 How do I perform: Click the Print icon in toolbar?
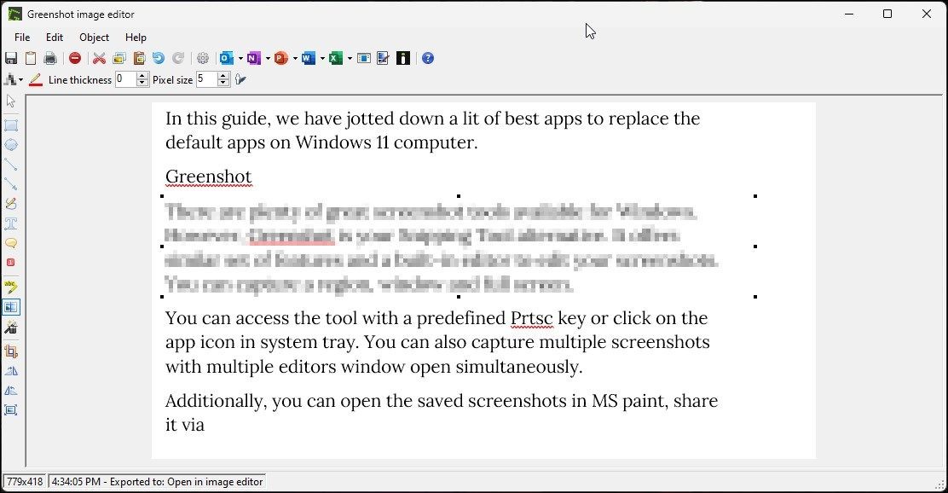click(x=50, y=58)
